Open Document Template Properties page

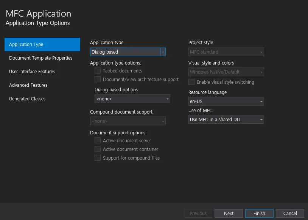[x=40, y=58]
